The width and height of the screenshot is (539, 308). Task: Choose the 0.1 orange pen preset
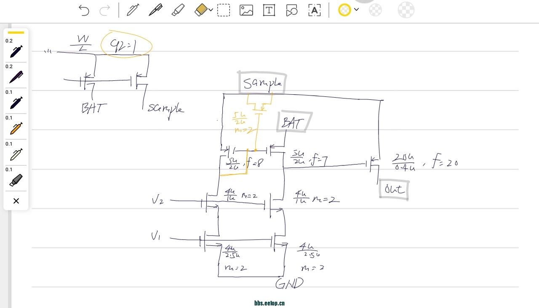pyautogui.click(x=16, y=128)
